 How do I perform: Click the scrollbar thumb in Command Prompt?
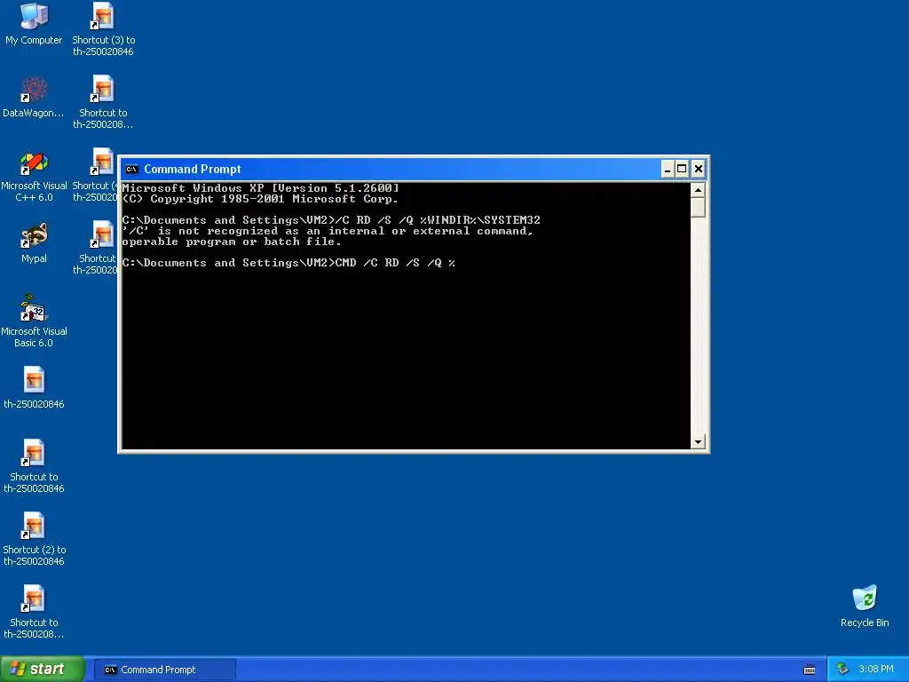(698, 208)
